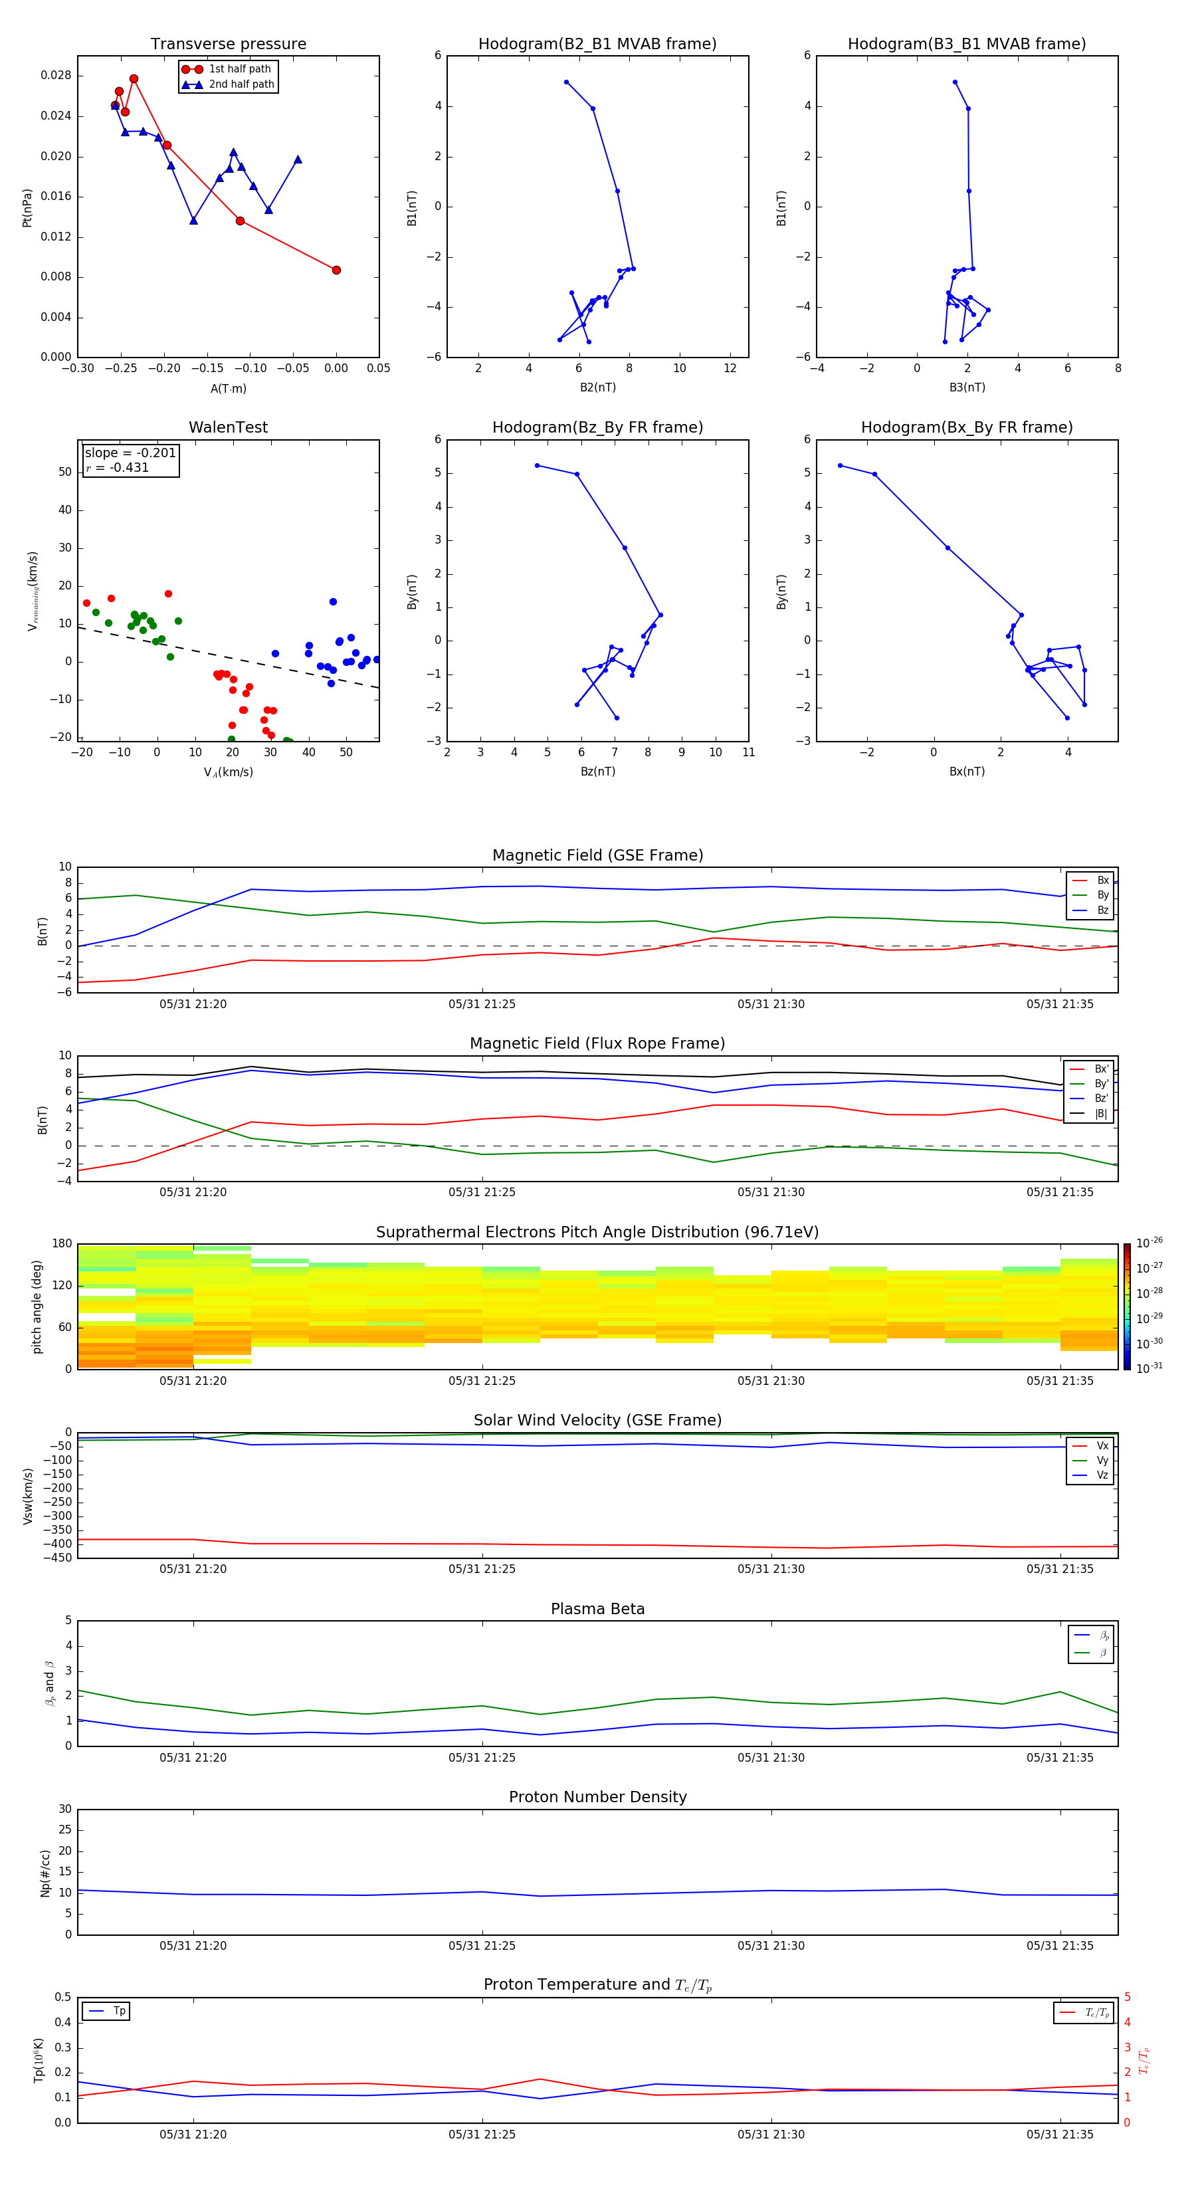Click '05/31 21:25' tick under Proton Temperature
This screenshot has width=1196, height=2193.
coord(482,2135)
